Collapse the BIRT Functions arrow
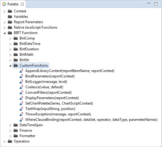Screen dimensions: 162x147 coord(5,33)
